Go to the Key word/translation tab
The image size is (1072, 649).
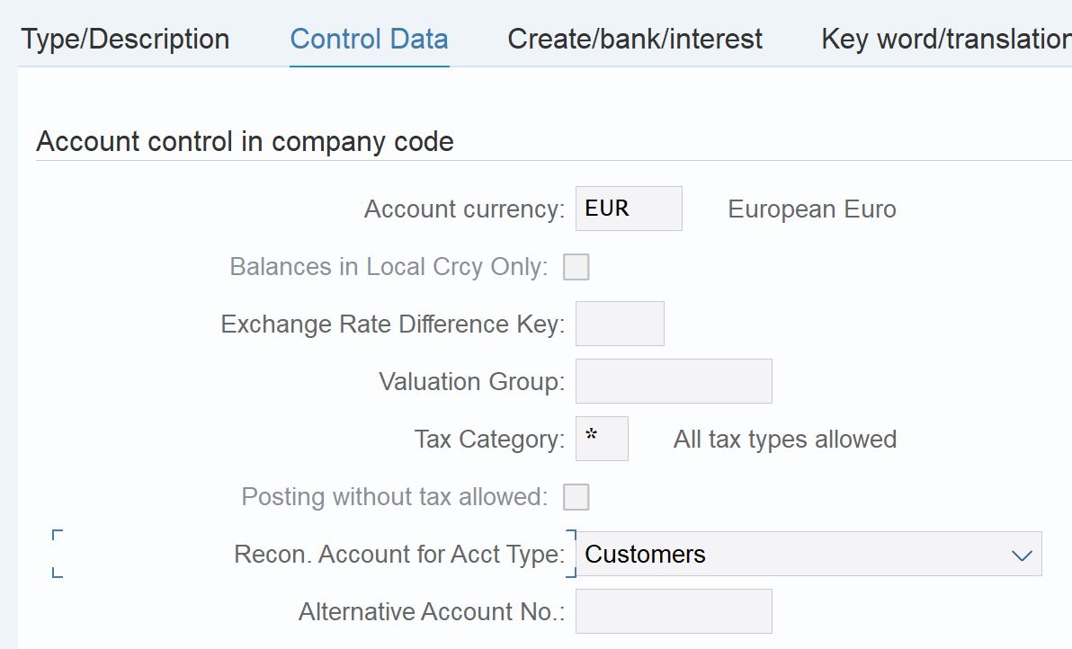tap(944, 40)
